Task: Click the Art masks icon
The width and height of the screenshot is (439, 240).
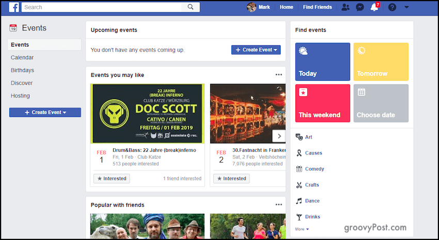Action: pos(299,137)
